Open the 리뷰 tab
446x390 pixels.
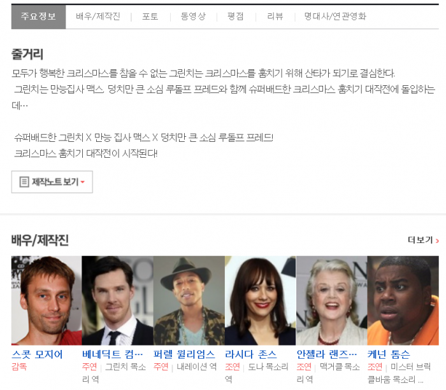(x=275, y=17)
